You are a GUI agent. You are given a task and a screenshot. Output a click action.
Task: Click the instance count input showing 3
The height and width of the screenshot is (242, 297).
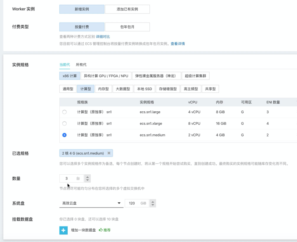(x=72, y=178)
